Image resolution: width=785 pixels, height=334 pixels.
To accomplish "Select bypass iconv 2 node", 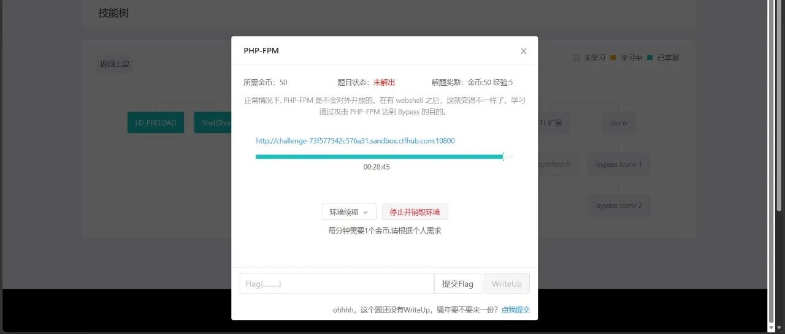I will pyautogui.click(x=619, y=205).
